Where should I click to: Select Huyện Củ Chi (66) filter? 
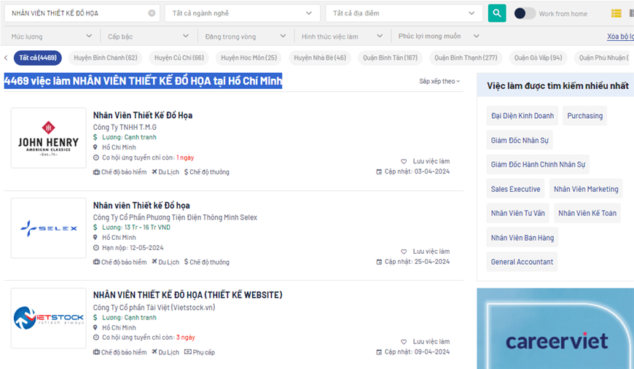tap(179, 58)
